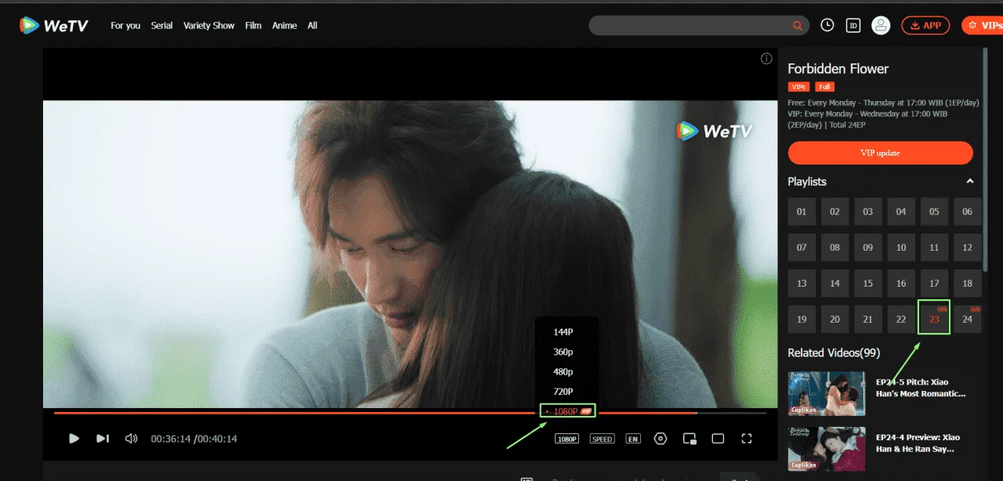
Task: Select episode 16
Action: 901,284
